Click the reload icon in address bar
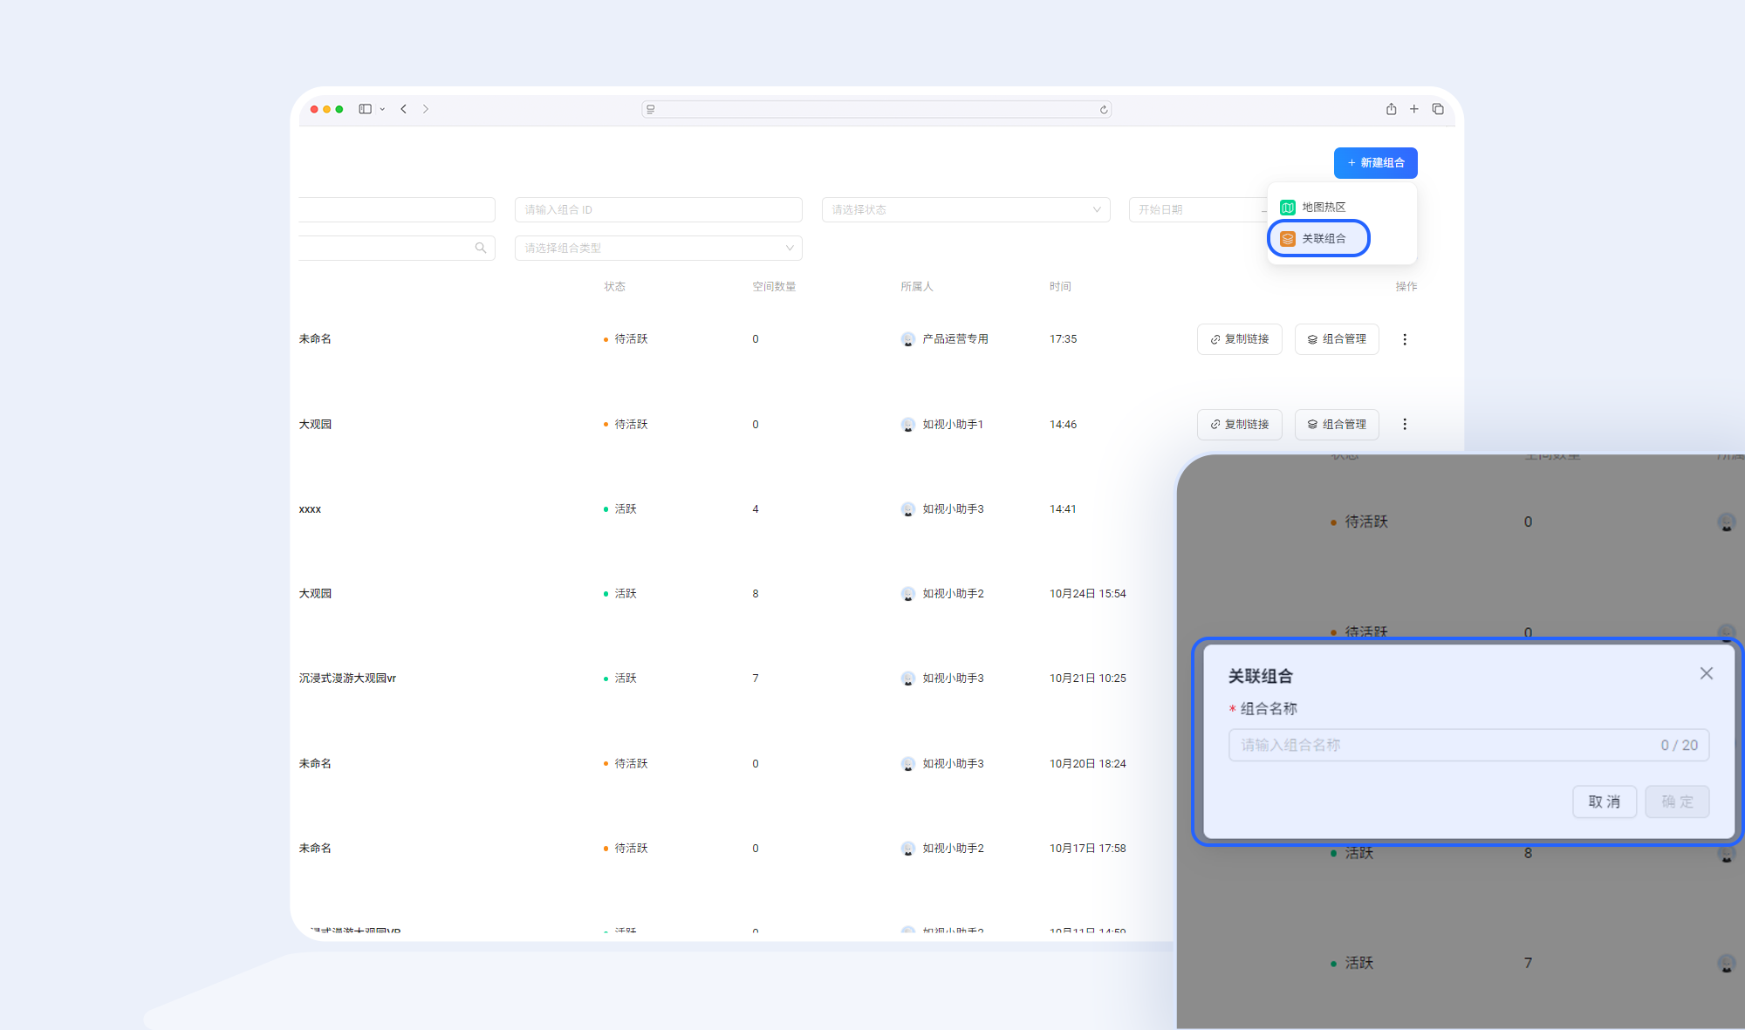The image size is (1745, 1030). tap(1104, 110)
